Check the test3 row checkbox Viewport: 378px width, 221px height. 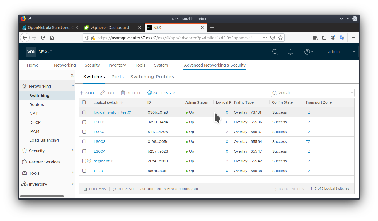click(84, 171)
